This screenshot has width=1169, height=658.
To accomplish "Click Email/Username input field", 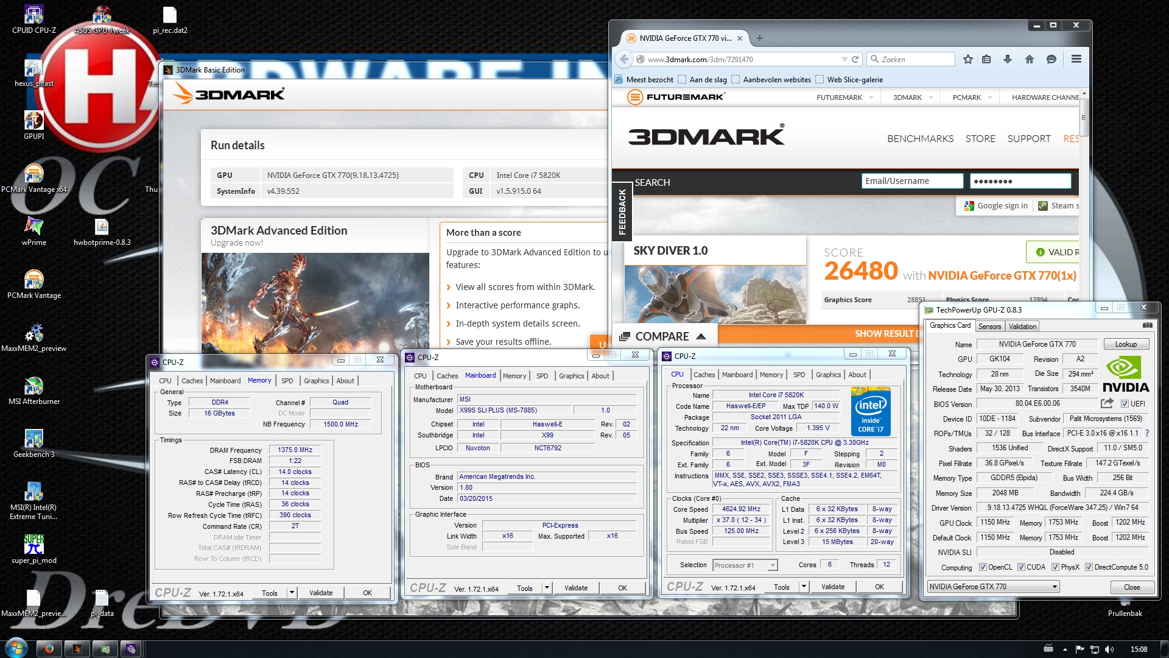I will (912, 181).
